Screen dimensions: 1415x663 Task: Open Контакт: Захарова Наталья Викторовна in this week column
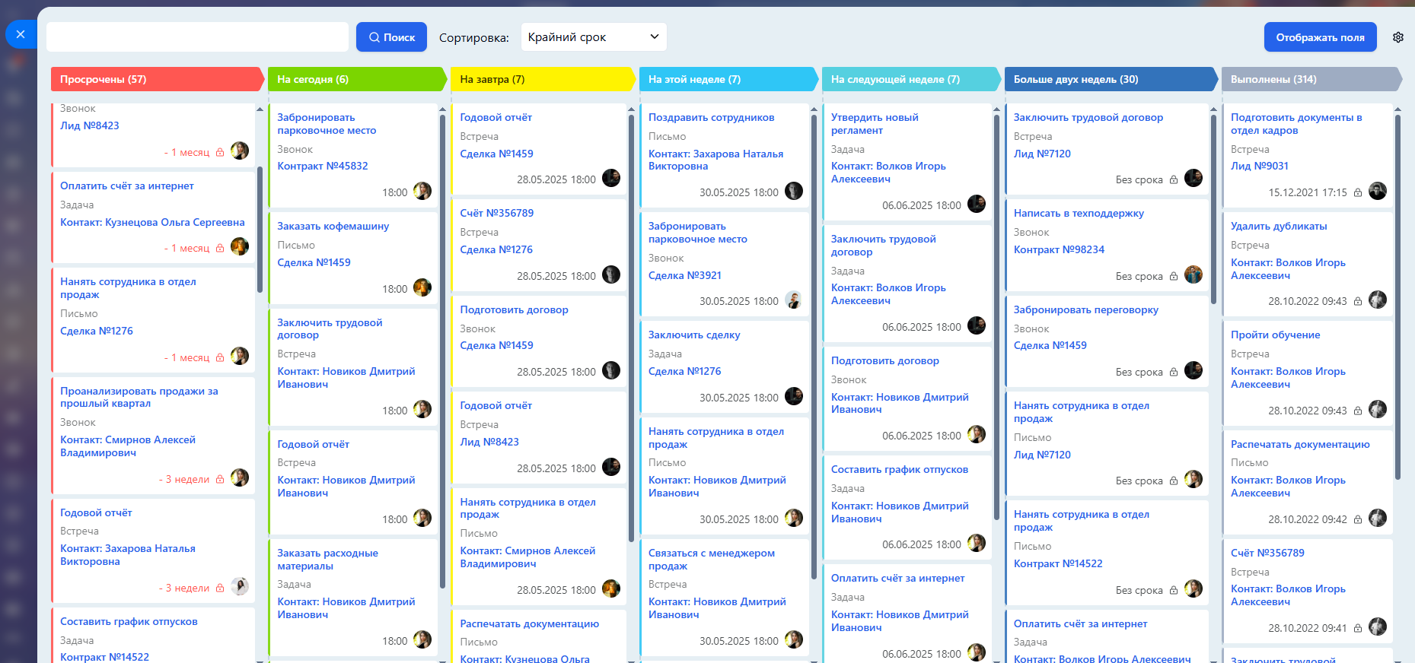[715, 160]
